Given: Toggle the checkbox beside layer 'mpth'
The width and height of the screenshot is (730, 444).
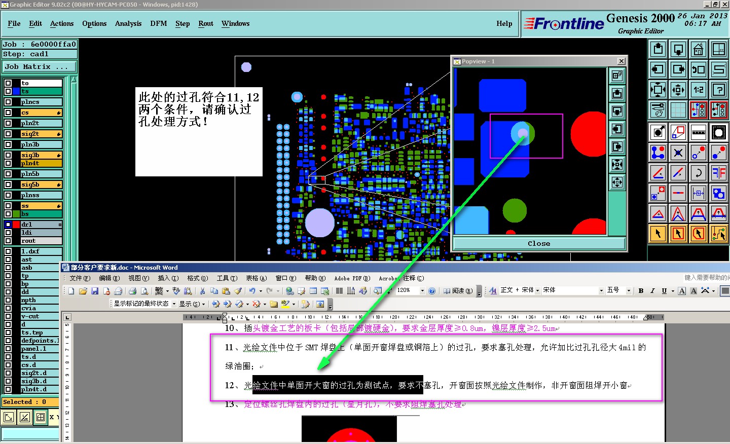Looking at the screenshot, I should pyautogui.click(x=8, y=300).
